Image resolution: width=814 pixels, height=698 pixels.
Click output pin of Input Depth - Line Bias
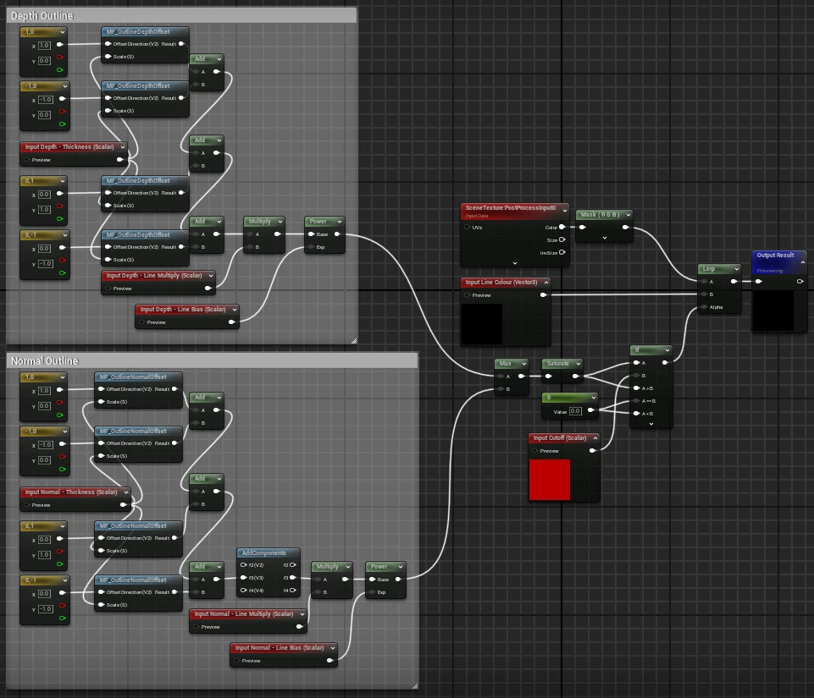pyautogui.click(x=231, y=322)
